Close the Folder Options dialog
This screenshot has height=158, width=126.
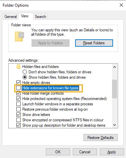121,5
